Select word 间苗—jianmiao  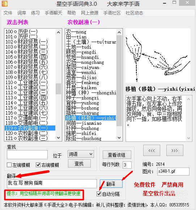pyautogui.click(x=91, y=123)
